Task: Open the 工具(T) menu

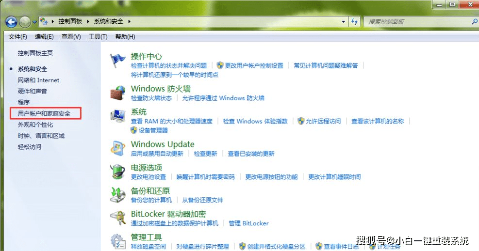Action: (98, 37)
